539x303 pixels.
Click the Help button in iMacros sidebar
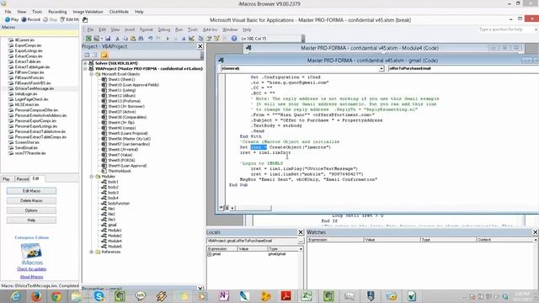coord(31,221)
